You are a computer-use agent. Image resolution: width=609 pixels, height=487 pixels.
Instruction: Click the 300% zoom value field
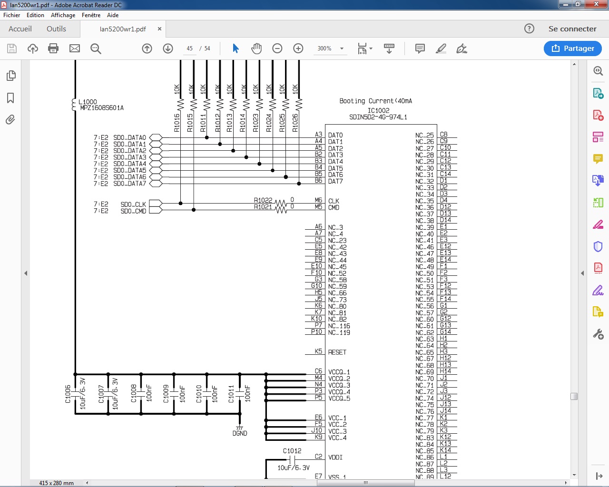(324, 49)
